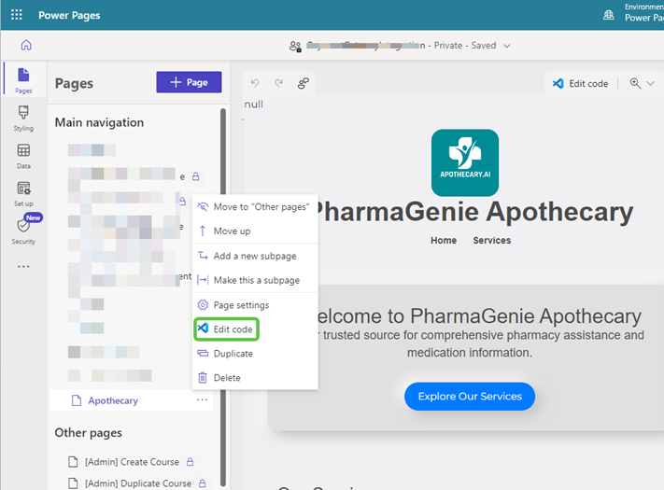Click the Power Pages title
Viewport: 664px width, 490px height.
(69, 15)
